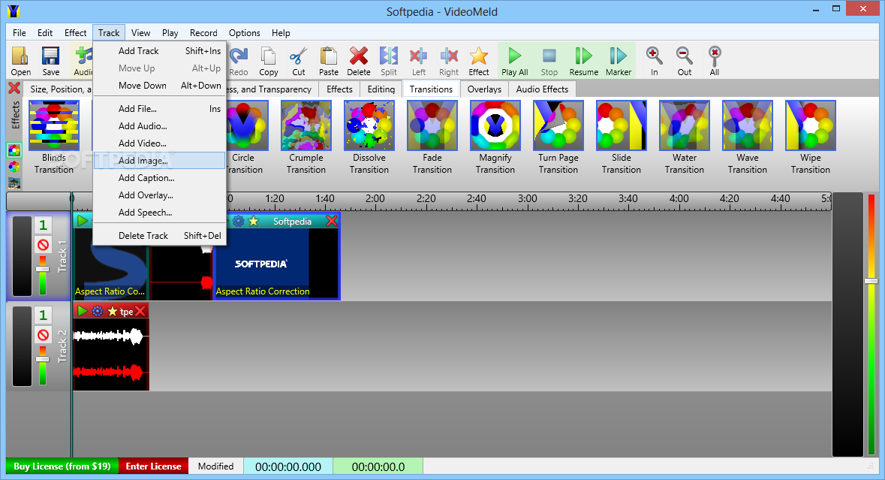
Task: Paste using the clipboard Paste icon
Action: coord(329,61)
